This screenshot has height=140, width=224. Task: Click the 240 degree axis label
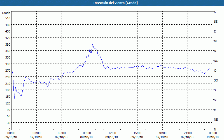point(8,77)
